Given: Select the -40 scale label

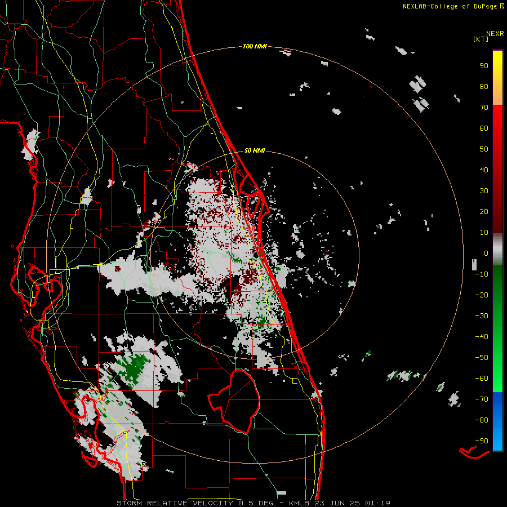Looking at the screenshot, I should (482, 337).
